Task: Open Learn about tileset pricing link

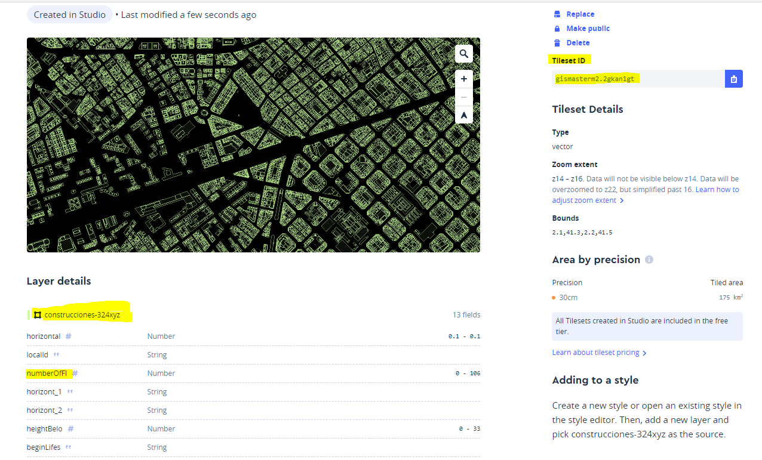Action: (x=599, y=353)
